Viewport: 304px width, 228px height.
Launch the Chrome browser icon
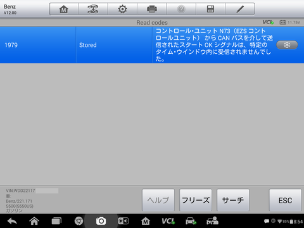coord(79,221)
